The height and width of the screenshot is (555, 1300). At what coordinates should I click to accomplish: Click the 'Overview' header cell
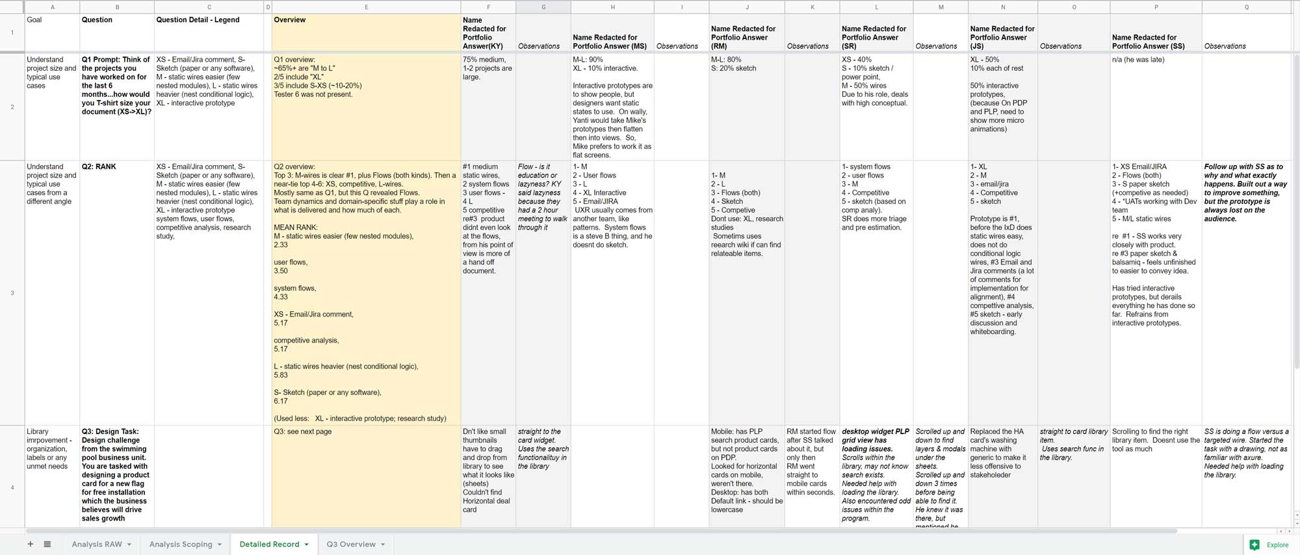coord(366,32)
